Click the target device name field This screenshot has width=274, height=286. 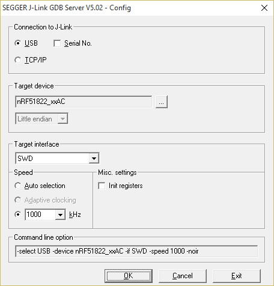tap(84, 102)
